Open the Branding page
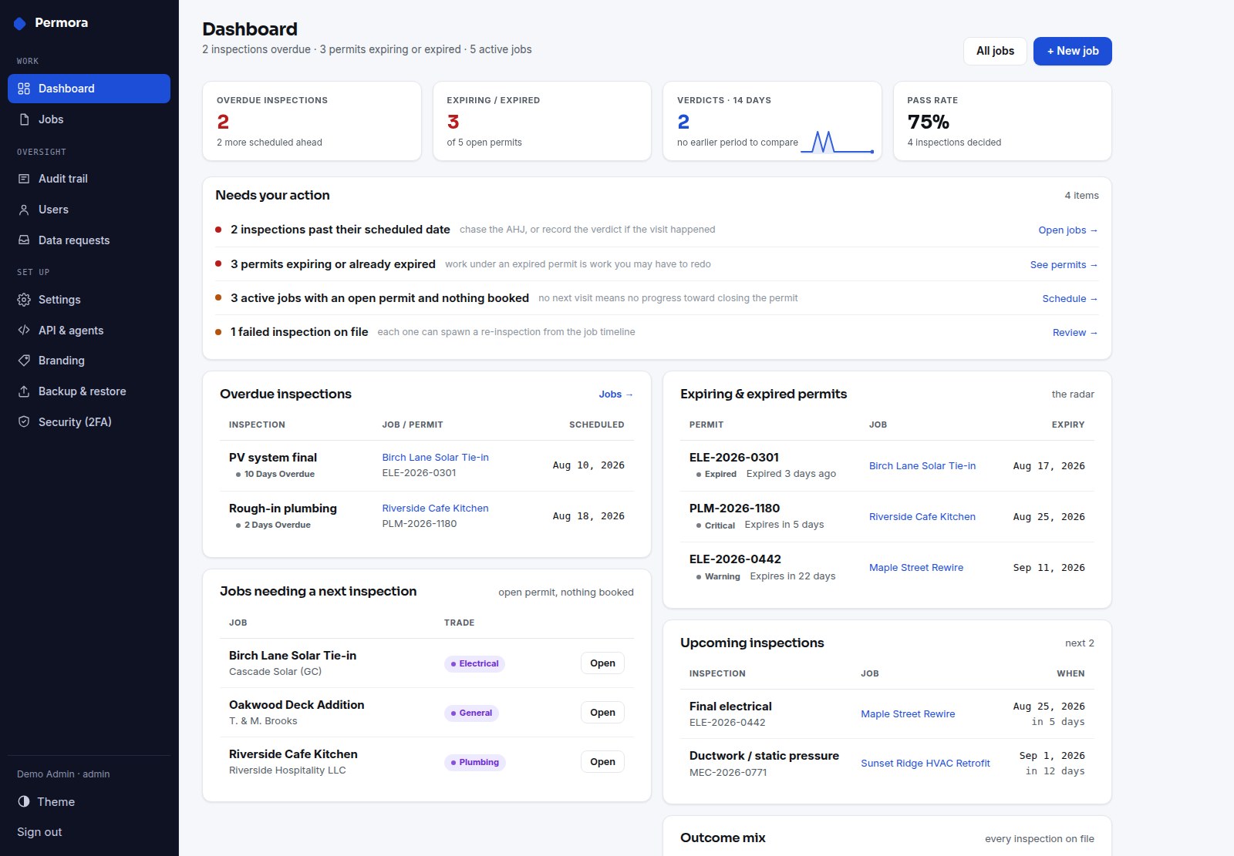The image size is (1234, 856). (89, 361)
